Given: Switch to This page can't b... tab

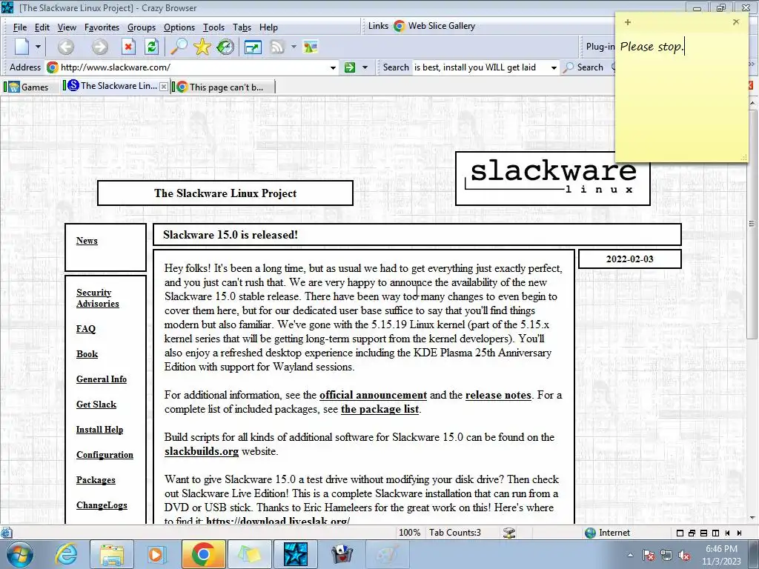Looking at the screenshot, I should coord(223,87).
